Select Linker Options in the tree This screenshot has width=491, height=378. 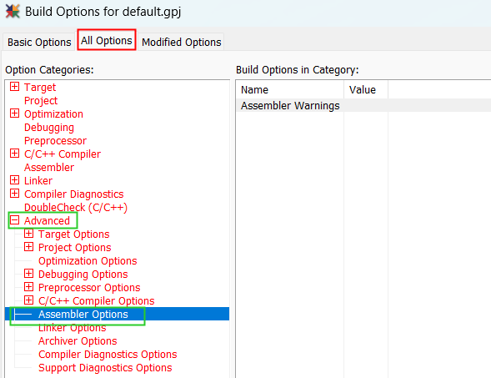click(x=72, y=328)
